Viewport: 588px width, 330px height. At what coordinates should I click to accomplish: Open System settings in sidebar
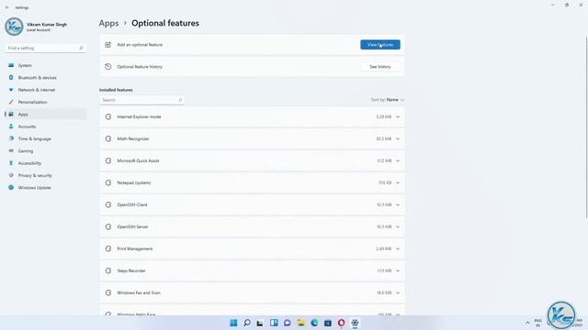click(x=46, y=65)
